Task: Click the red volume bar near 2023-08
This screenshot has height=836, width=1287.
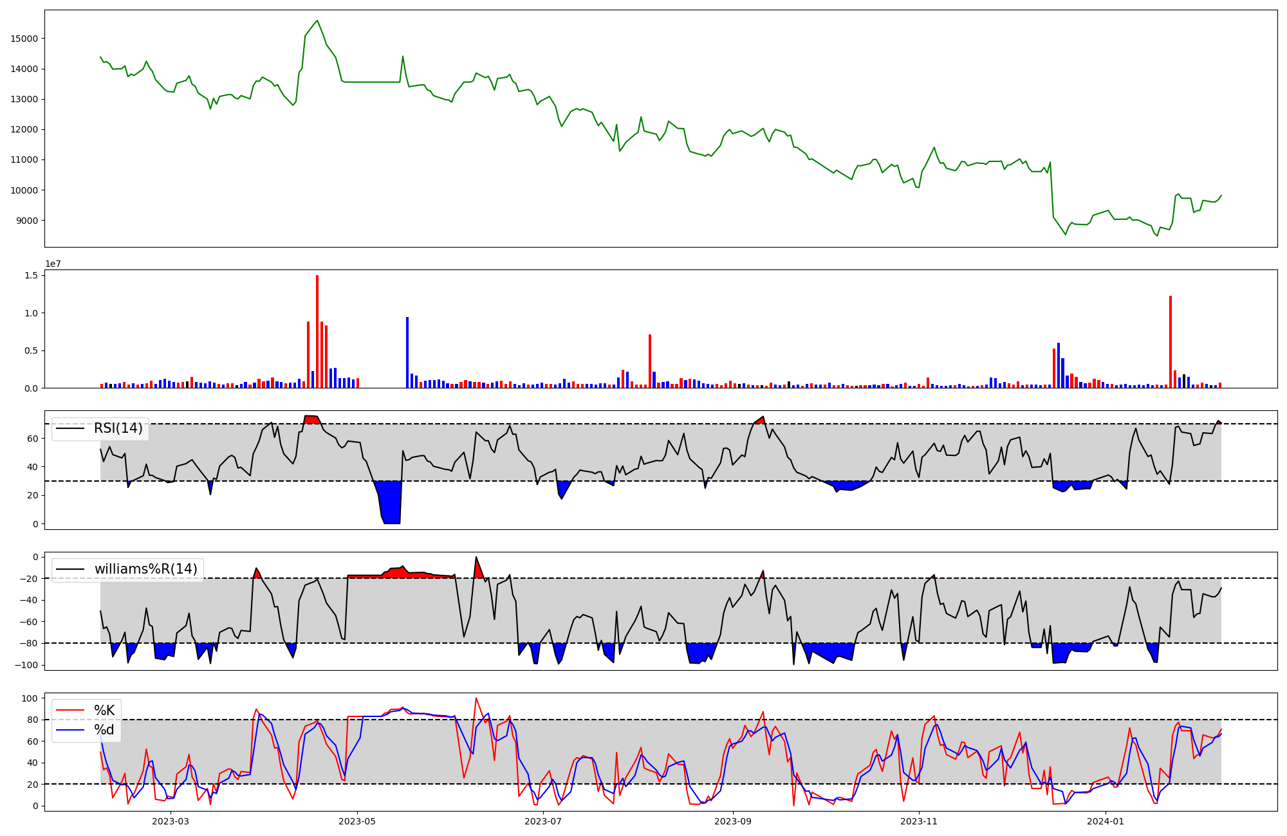Action: [x=650, y=361]
